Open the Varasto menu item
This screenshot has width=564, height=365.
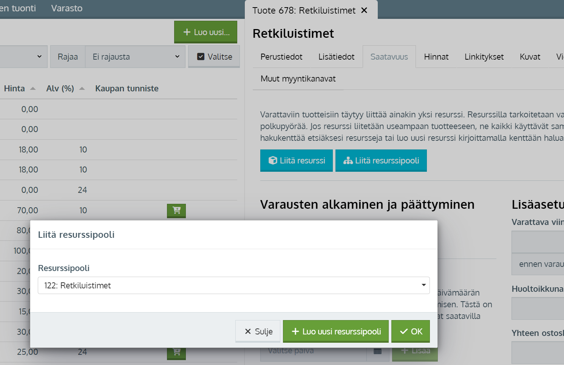[66, 8]
